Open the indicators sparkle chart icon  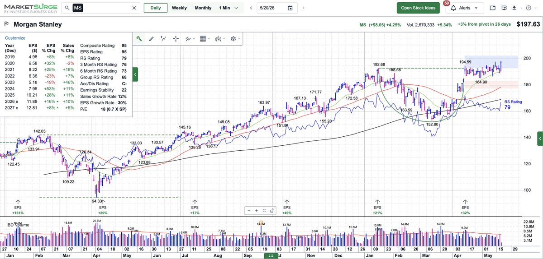pyautogui.click(x=188, y=39)
